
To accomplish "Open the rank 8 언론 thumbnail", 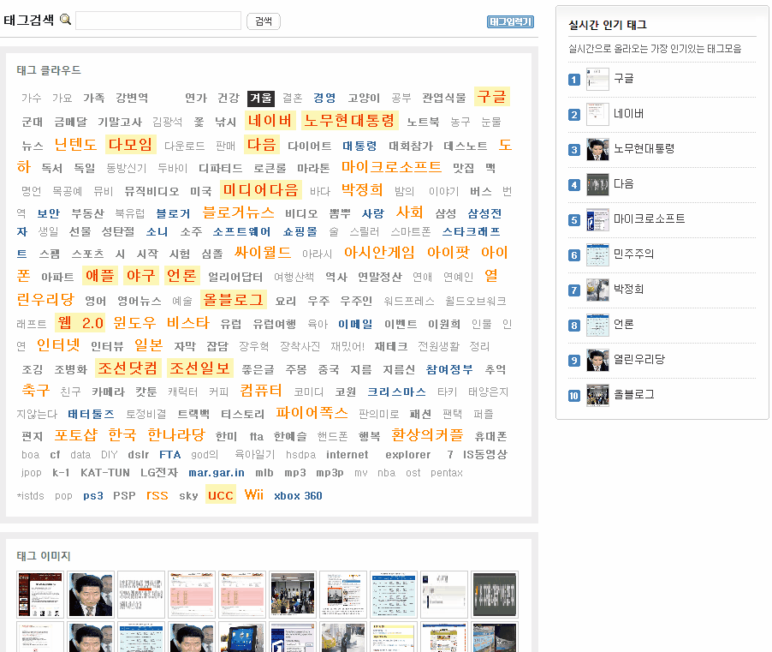I will click(597, 326).
